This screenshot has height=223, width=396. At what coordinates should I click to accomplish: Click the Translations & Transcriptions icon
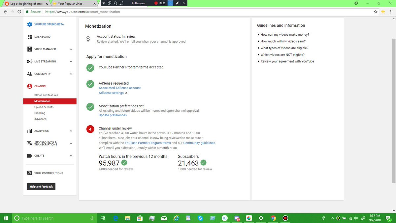30,143
